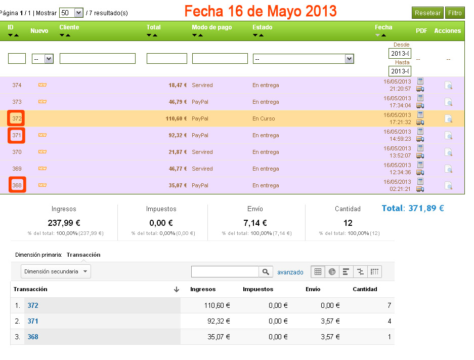Open view details icon for order 373
Screen dimensions: 474x360
tap(449, 102)
